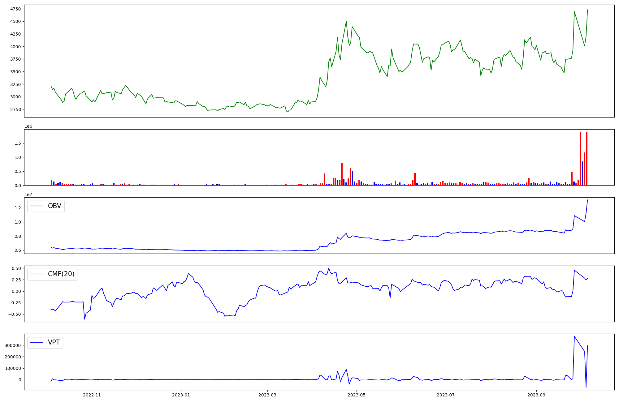Click the 2023-07 date tick label
Screen dimensions: 619x402
click(x=446, y=395)
